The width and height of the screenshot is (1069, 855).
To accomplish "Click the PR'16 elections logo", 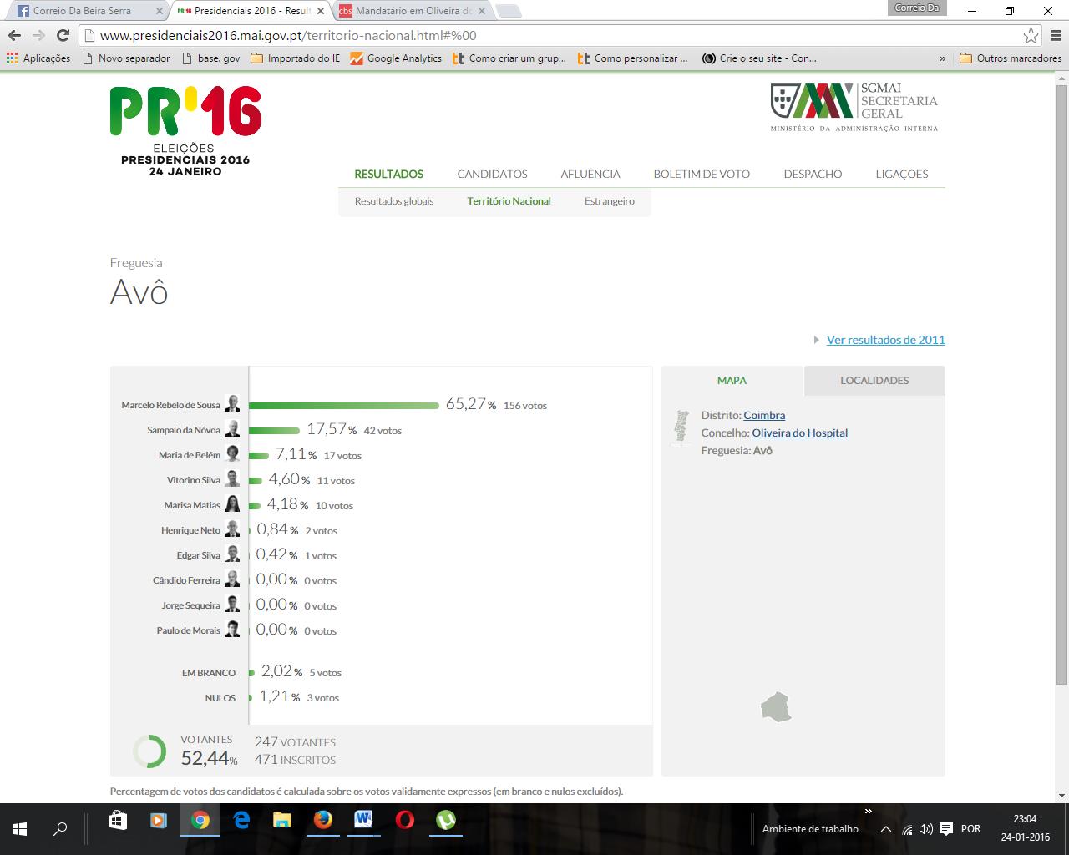I will pos(185,130).
